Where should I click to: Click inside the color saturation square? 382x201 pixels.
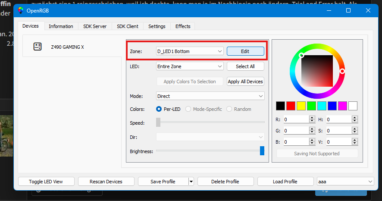[x=317, y=71]
